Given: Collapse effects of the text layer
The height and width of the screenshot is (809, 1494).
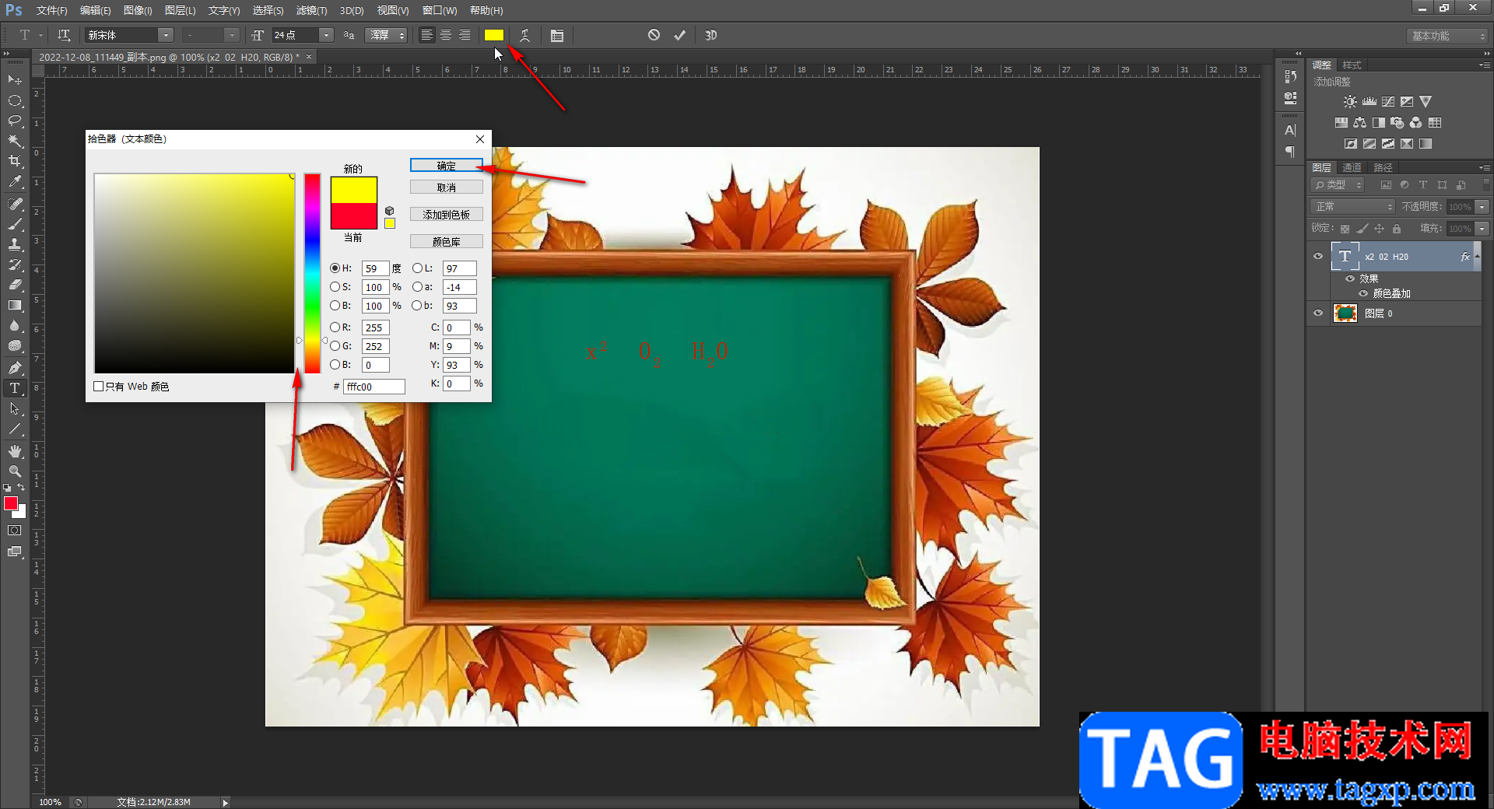Looking at the screenshot, I should pos(1477,256).
